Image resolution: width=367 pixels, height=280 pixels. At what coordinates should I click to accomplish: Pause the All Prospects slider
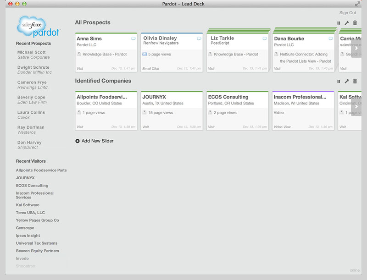pyautogui.click(x=339, y=23)
